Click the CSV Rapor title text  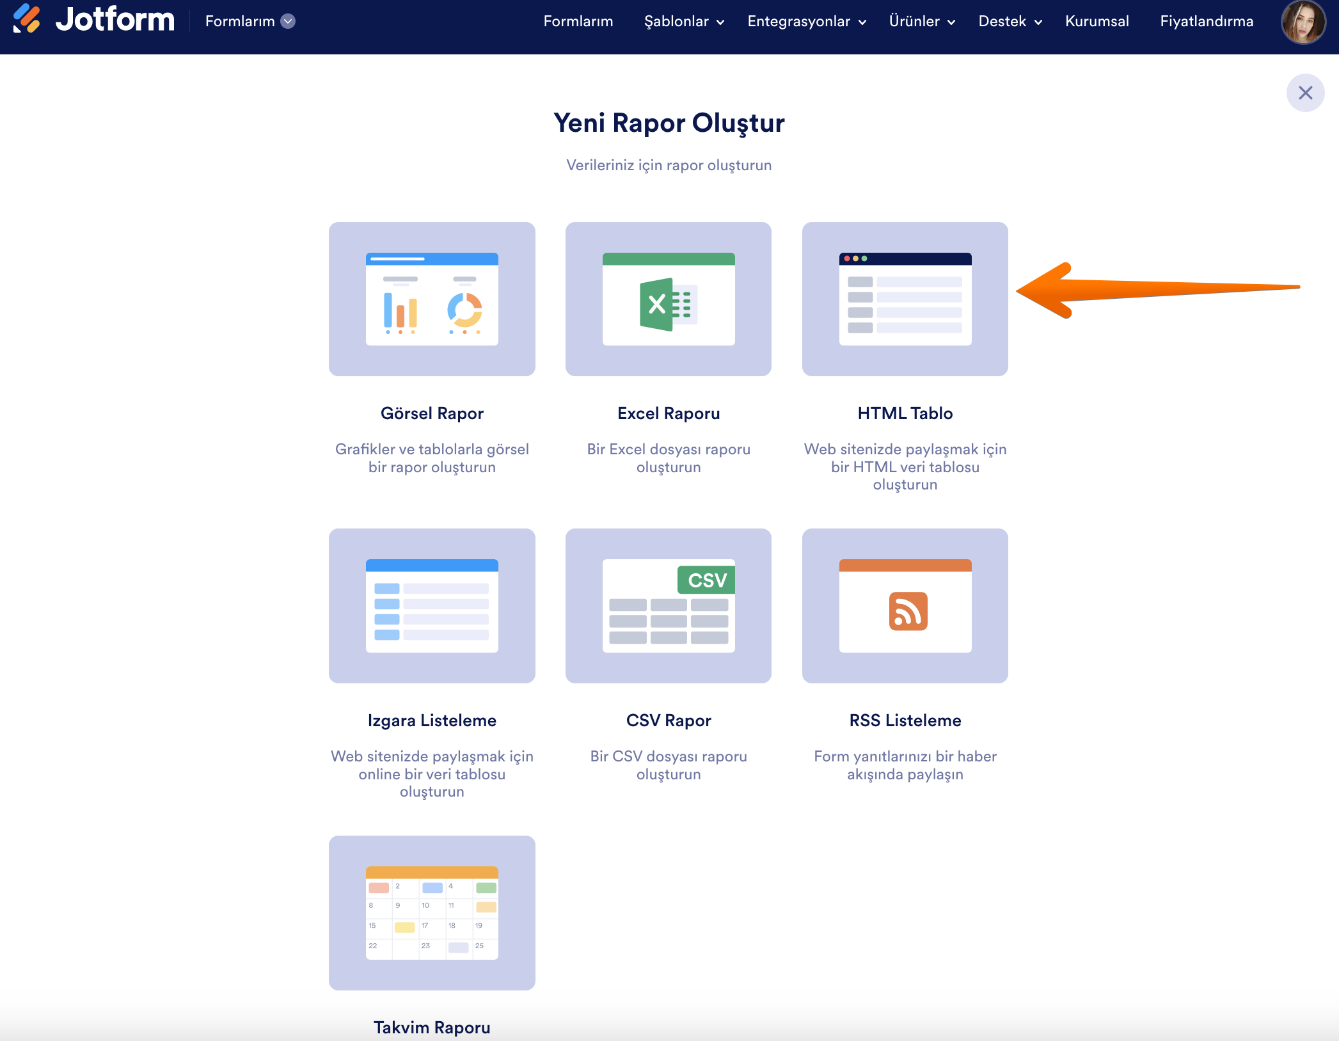click(x=668, y=720)
